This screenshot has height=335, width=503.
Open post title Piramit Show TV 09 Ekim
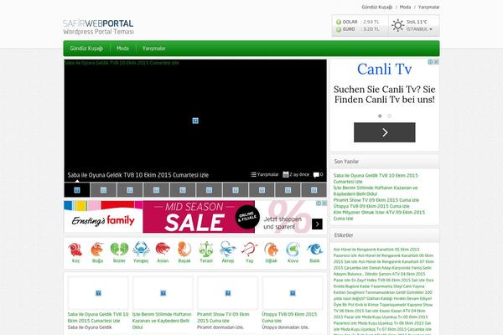pyautogui.click(x=223, y=317)
